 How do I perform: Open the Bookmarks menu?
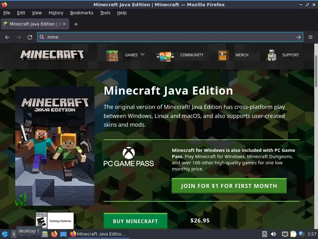[82, 13]
